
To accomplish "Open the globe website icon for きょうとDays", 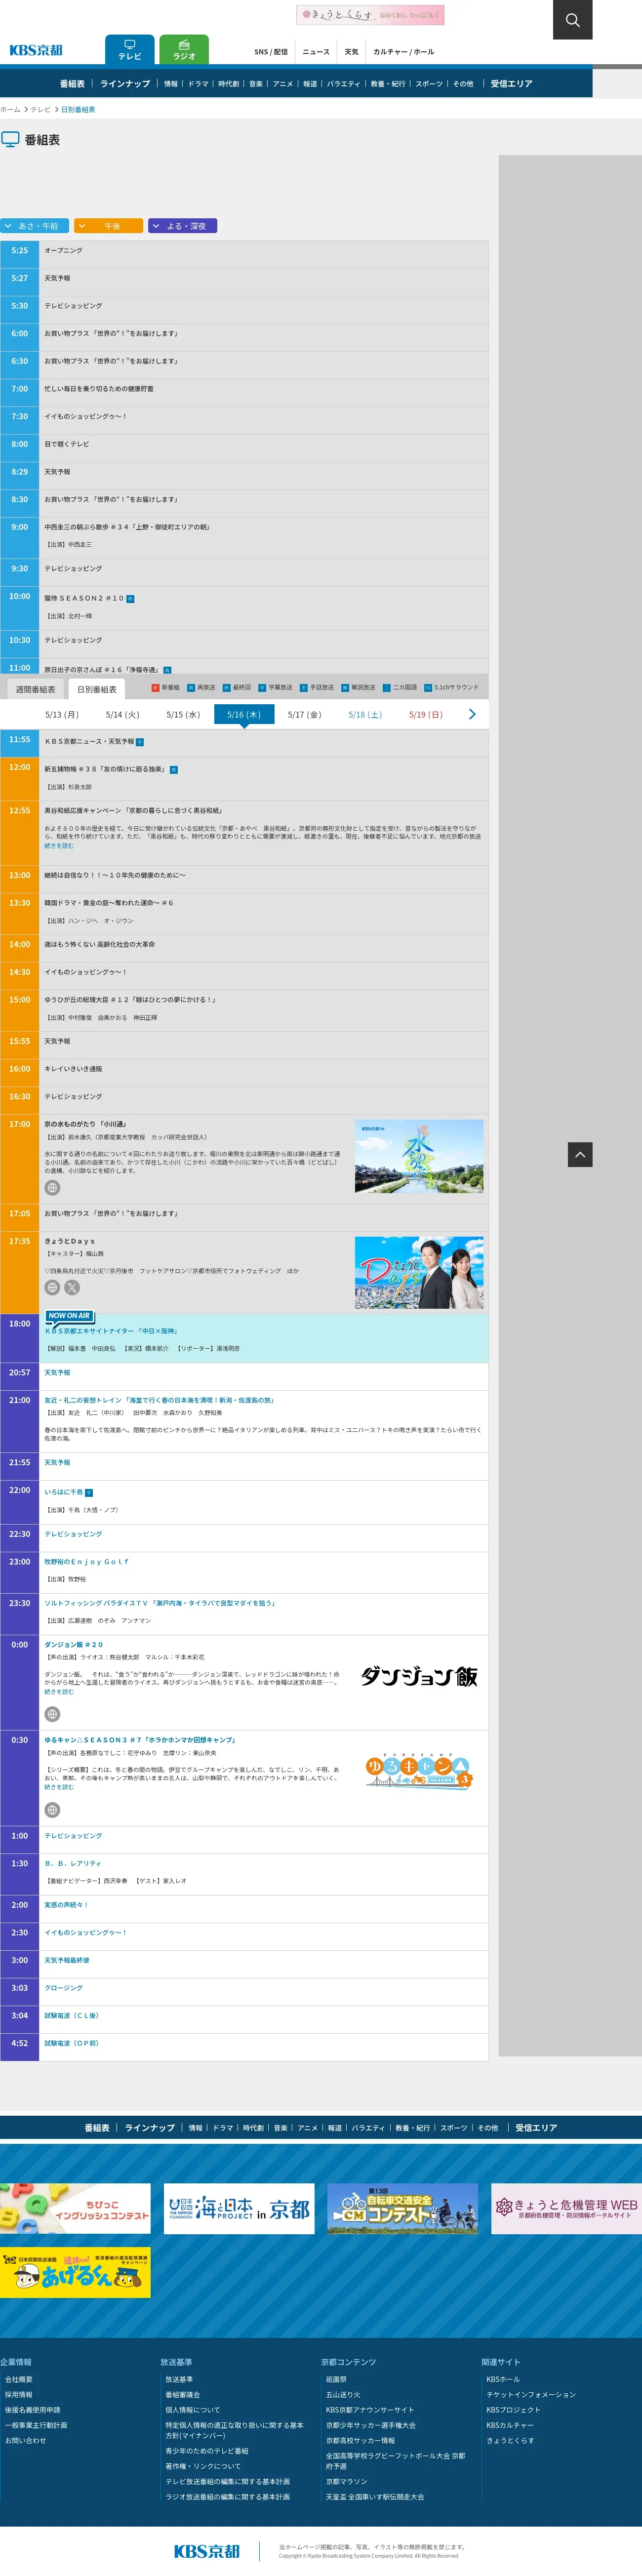I will pyautogui.click(x=53, y=1288).
